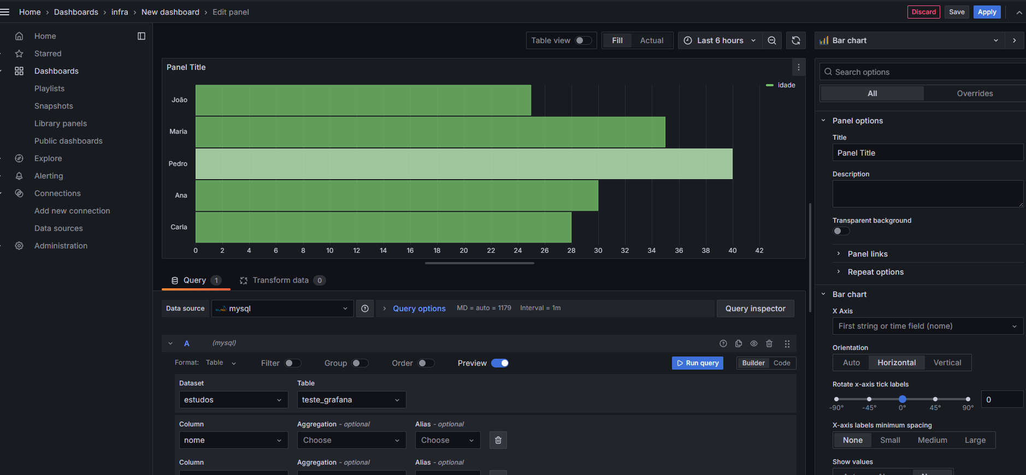Open Playlists in the sidebar
The image size is (1026, 475).
[49, 88]
